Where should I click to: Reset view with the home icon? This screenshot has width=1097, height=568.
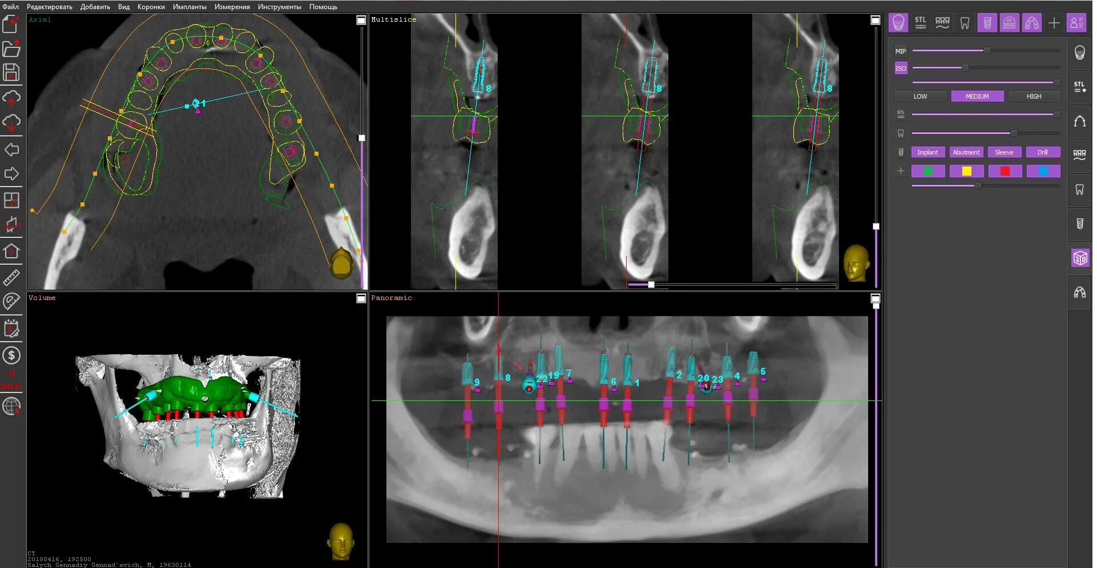[x=11, y=251]
